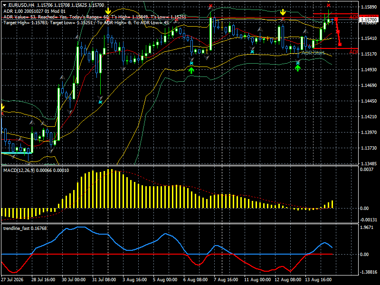Select the cyan X marker below the long 31 Jul wick

tap(100, 102)
